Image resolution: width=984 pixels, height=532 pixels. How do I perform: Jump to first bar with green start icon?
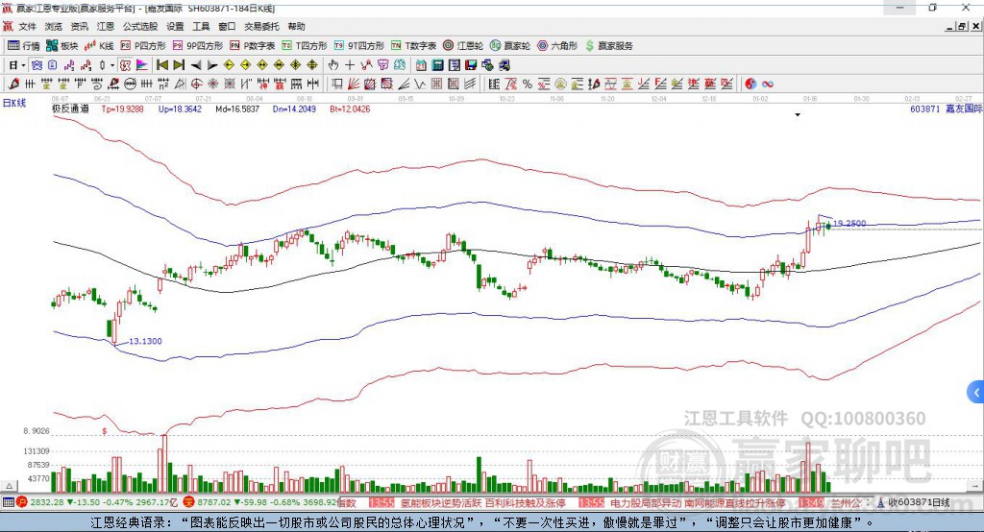click(162, 65)
